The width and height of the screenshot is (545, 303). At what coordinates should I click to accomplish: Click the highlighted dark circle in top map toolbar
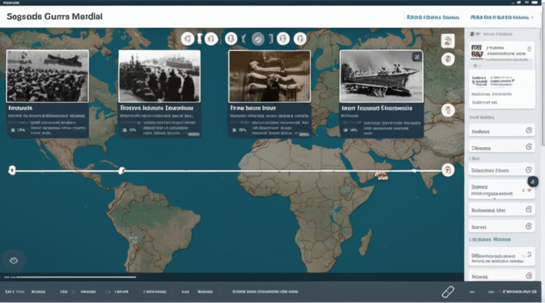tap(259, 39)
